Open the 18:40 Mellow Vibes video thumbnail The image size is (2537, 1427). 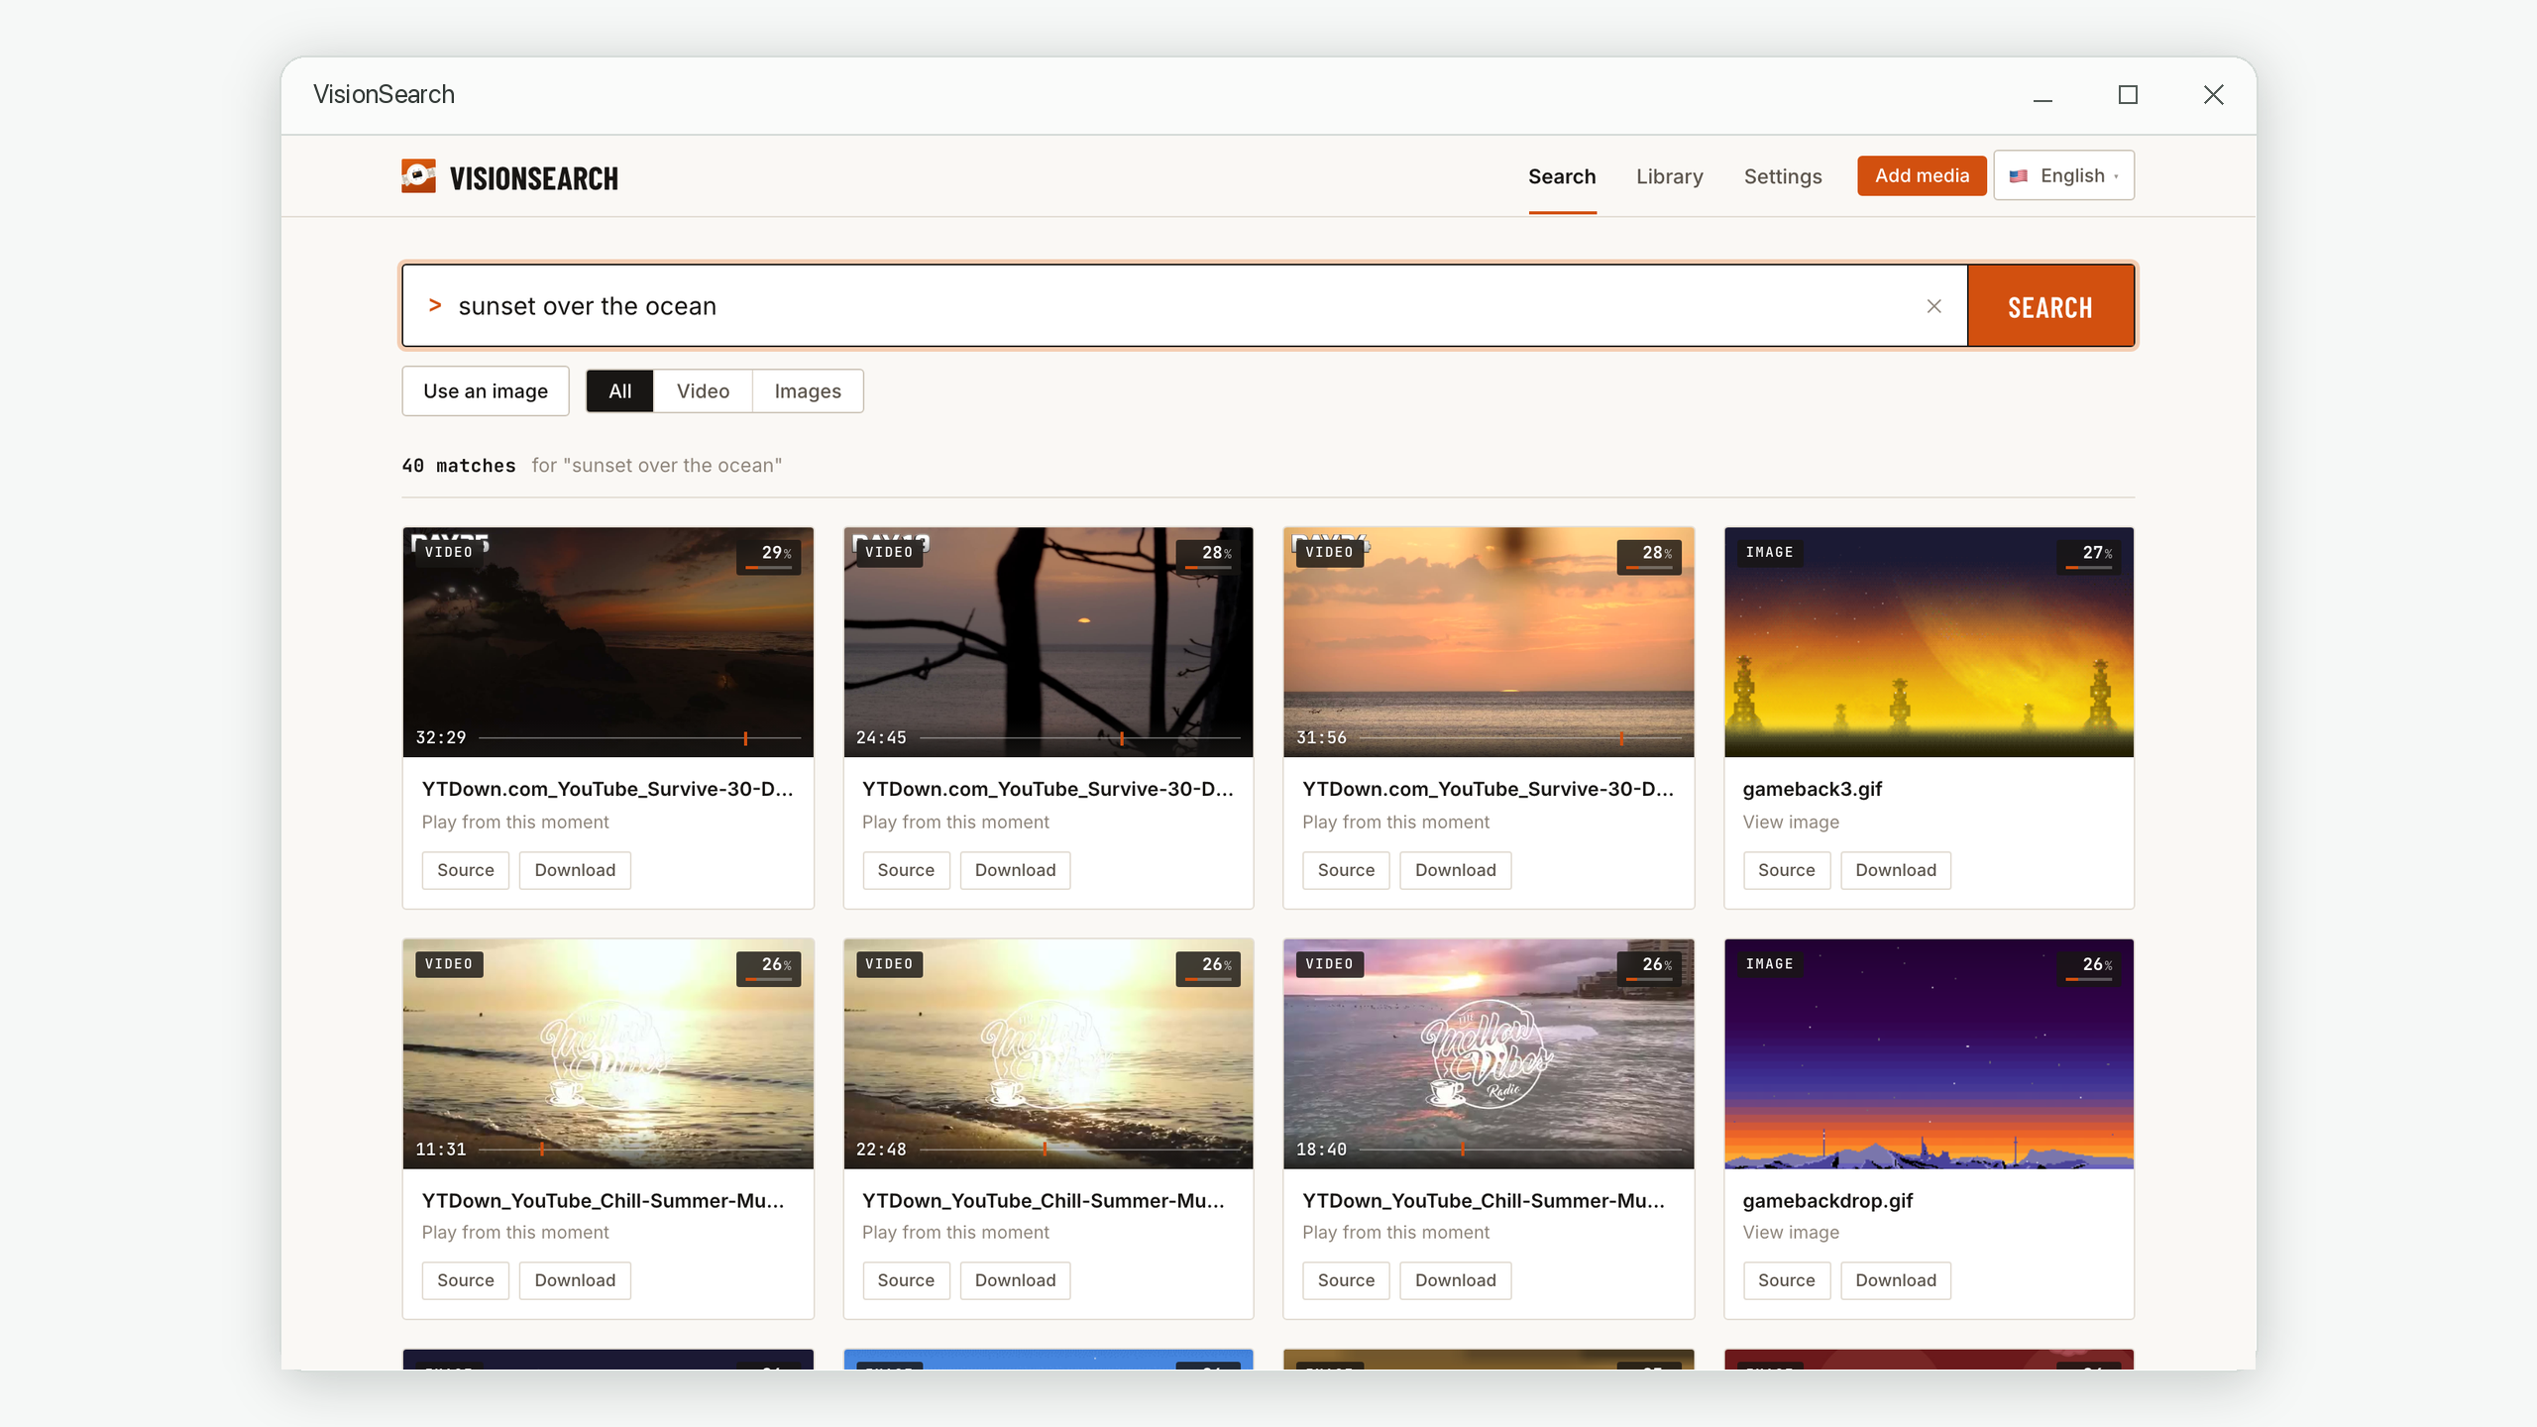click(x=1489, y=1054)
